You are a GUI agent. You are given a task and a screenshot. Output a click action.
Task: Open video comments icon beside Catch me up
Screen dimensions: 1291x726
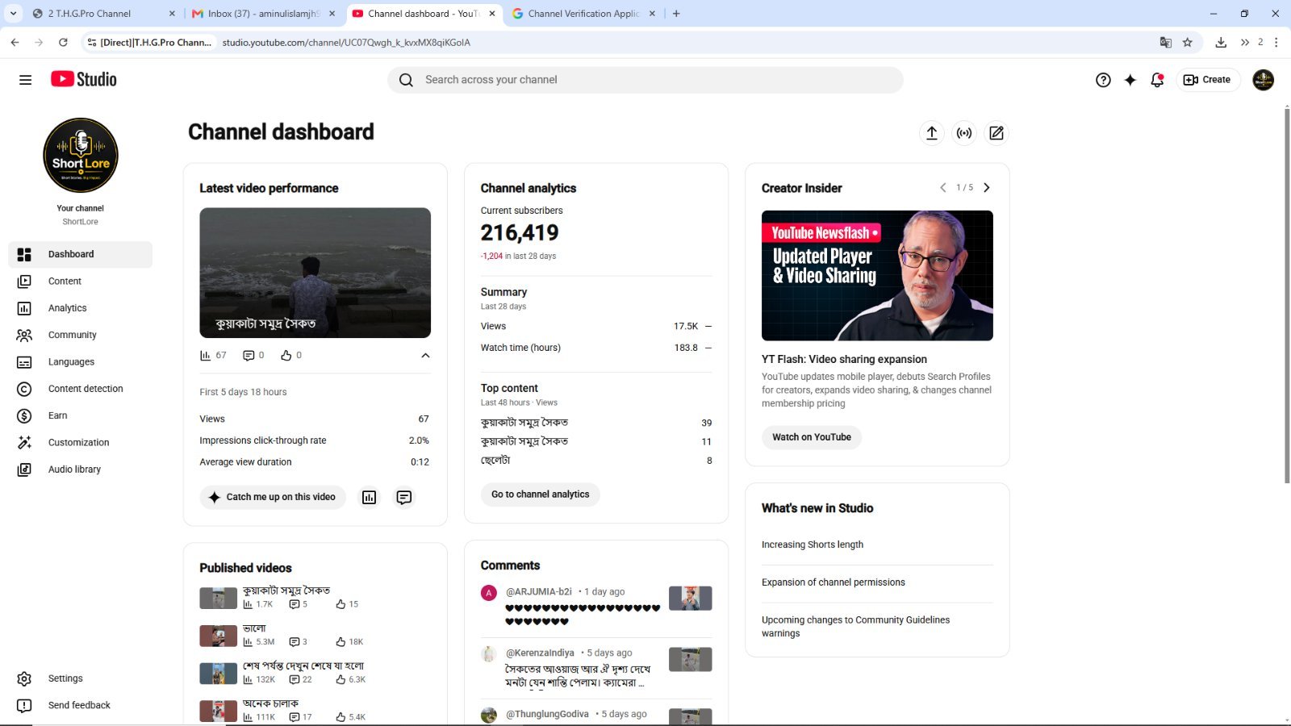click(x=404, y=498)
